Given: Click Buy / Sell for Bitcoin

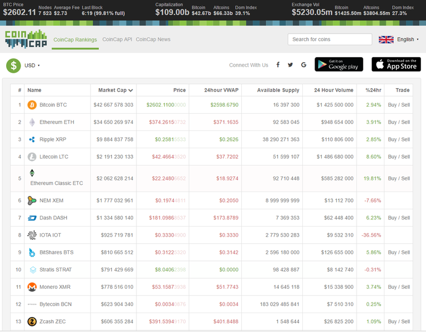Looking at the screenshot, I should click(399, 105).
